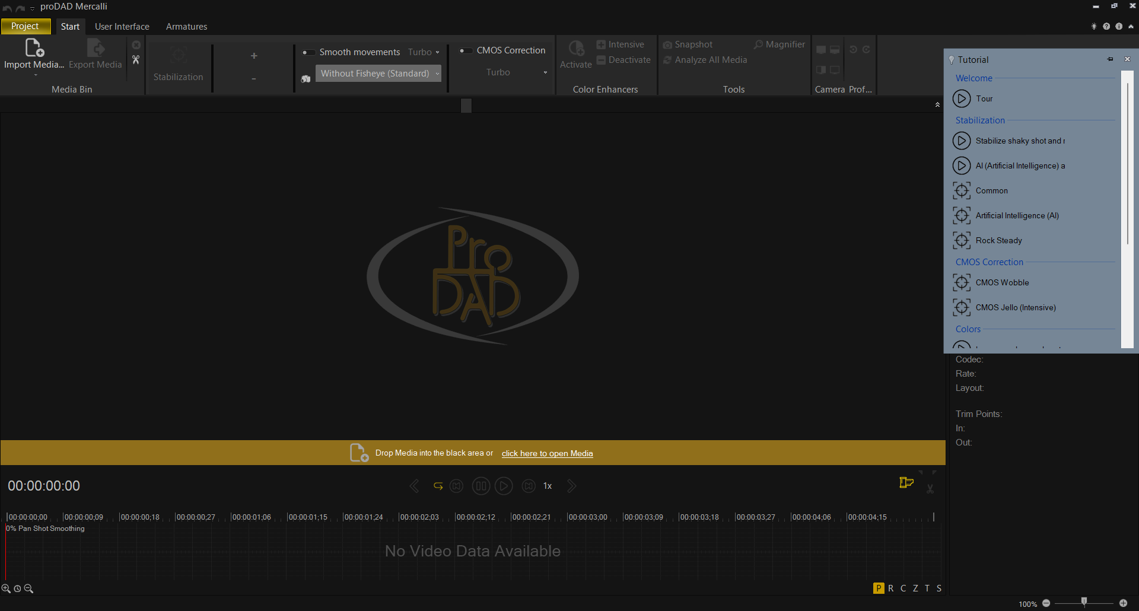Select the Common stabilization preset
Viewport: 1139px width, 611px height.
point(980,190)
